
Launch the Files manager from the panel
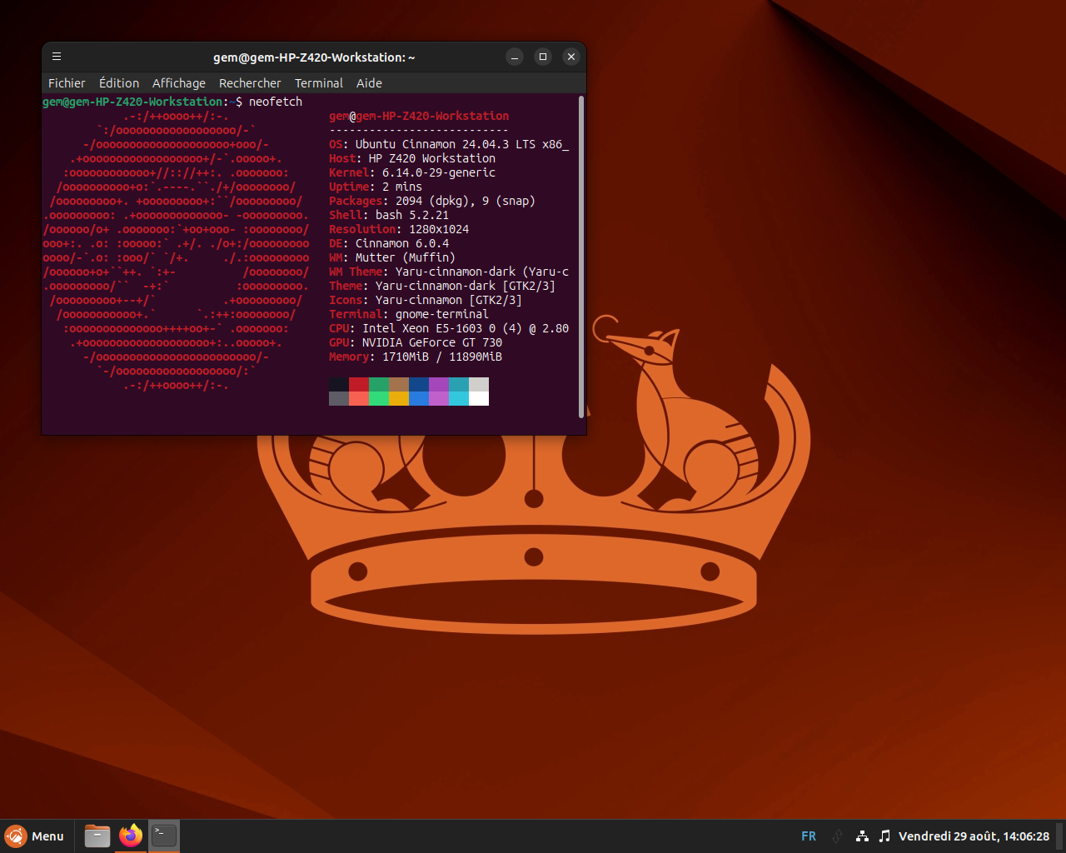[97, 836]
